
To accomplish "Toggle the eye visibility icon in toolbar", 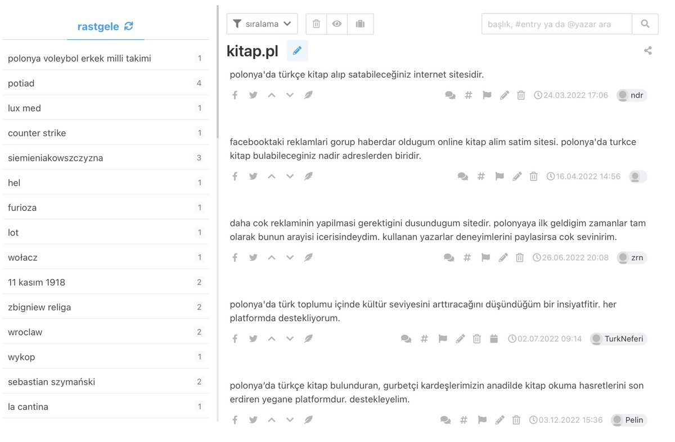I will tap(337, 24).
